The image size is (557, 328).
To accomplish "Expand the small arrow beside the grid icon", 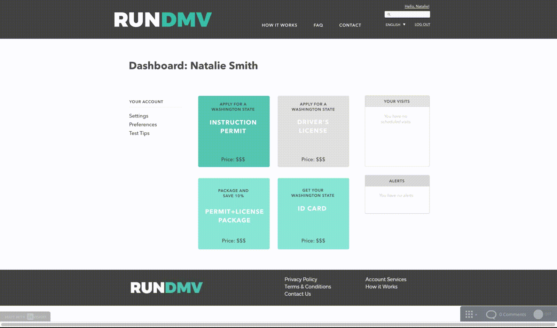I will pos(476,315).
